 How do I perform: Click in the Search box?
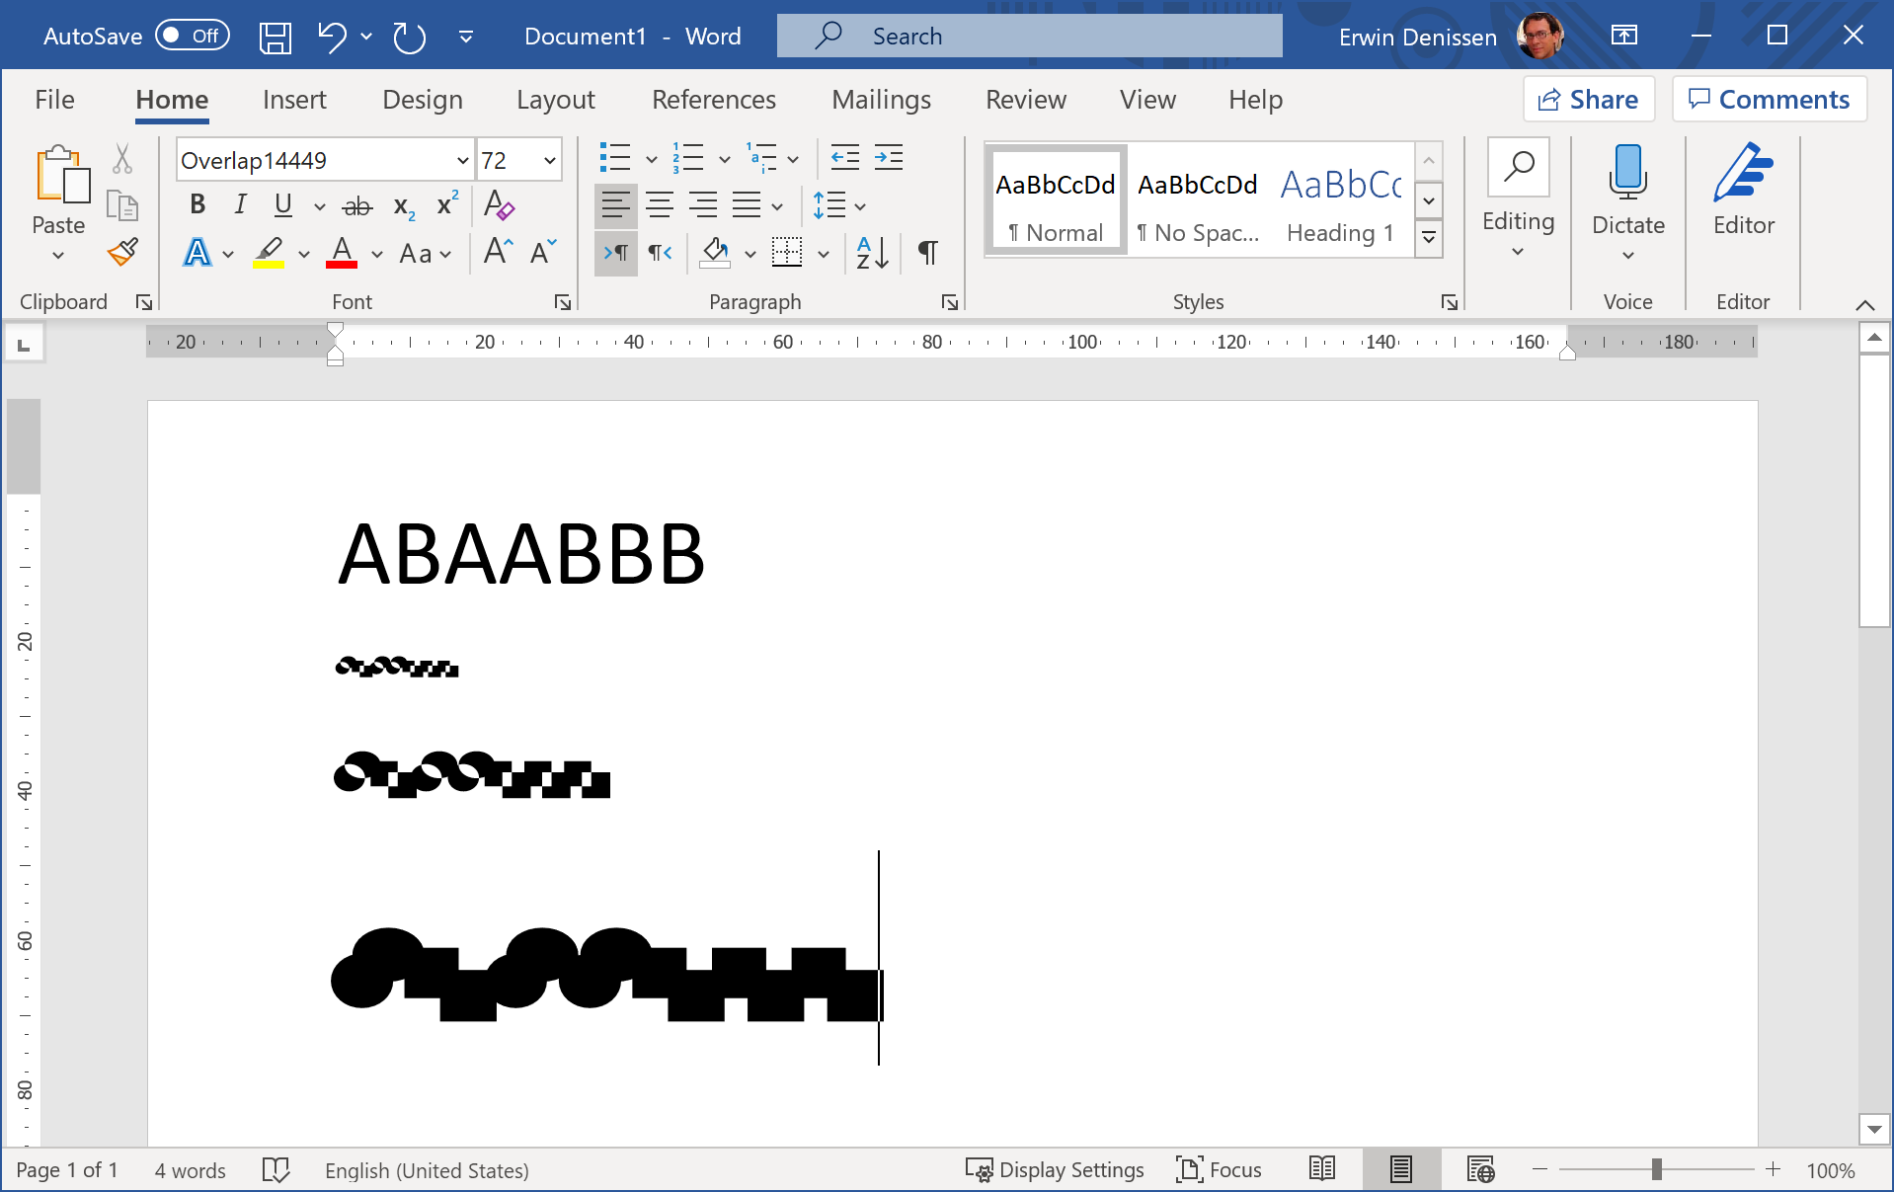[1029, 37]
